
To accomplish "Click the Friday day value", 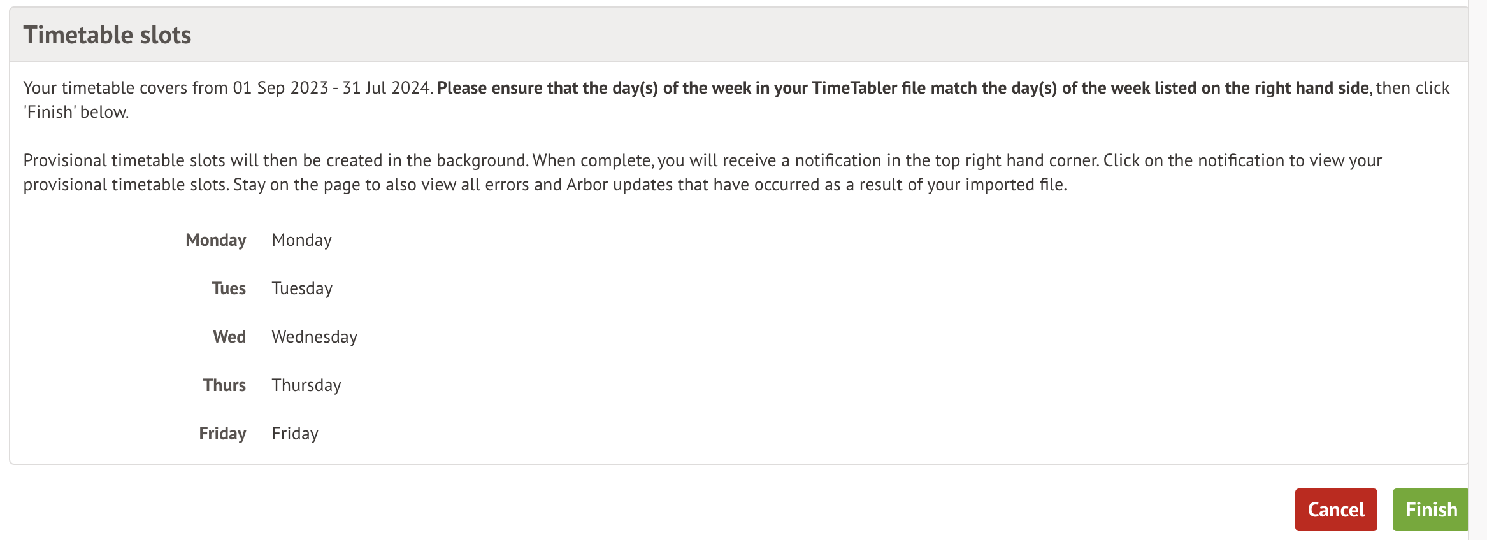I will pos(295,434).
